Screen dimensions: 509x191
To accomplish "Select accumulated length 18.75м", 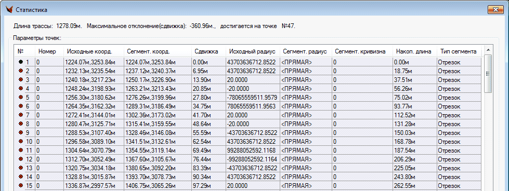I will click(x=414, y=71).
